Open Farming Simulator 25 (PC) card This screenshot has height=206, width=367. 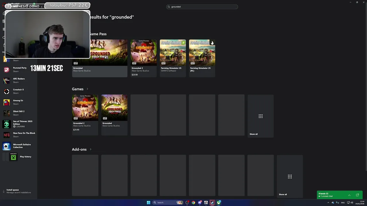pyautogui.click(x=202, y=58)
